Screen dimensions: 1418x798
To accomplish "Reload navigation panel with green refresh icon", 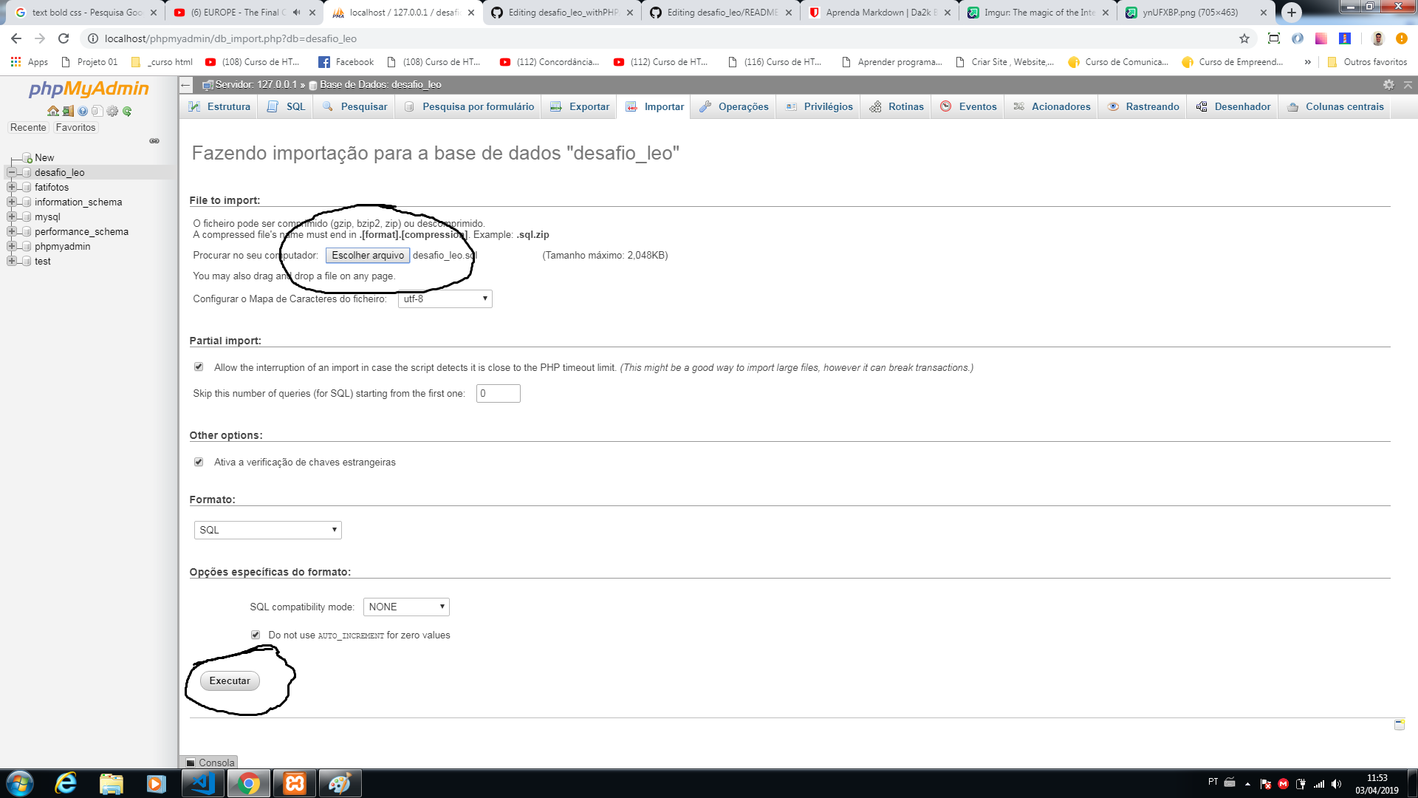I will pos(127,111).
